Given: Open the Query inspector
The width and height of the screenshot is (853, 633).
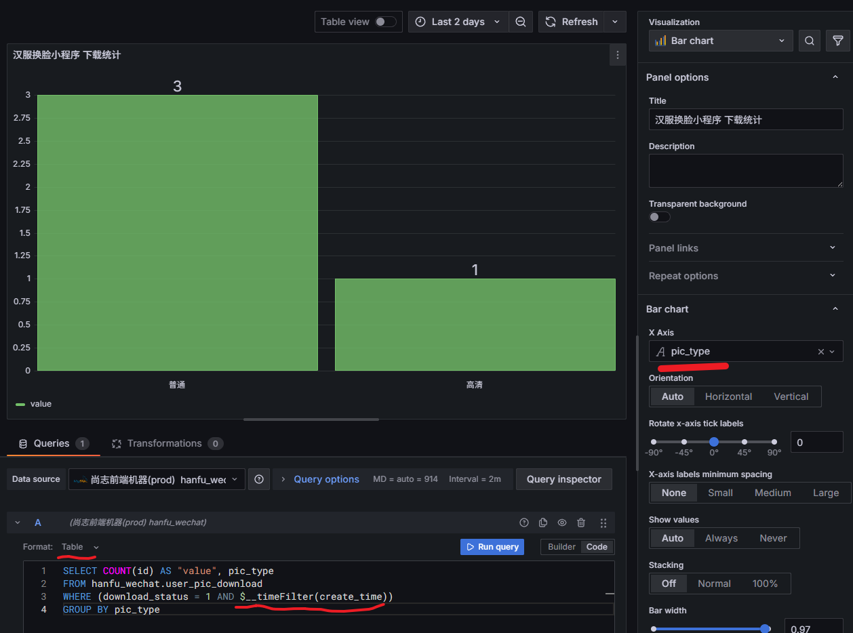Looking at the screenshot, I should (564, 479).
